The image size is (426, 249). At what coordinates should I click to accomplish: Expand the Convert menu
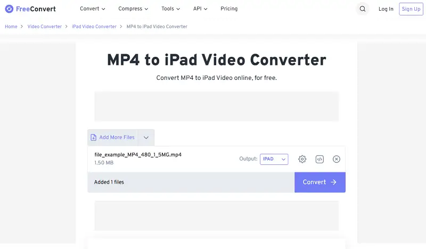92,9
